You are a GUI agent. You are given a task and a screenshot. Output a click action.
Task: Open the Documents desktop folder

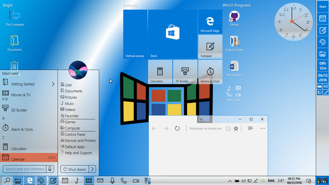(x=14, y=43)
